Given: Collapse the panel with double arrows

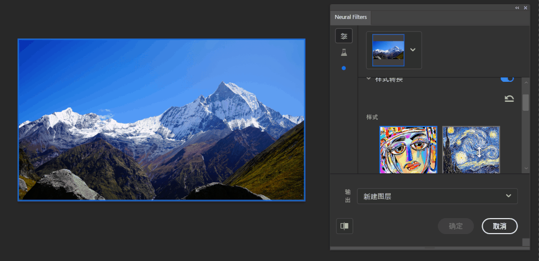Looking at the screenshot, I should [x=517, y=8].
